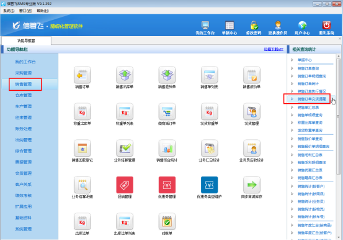Select 仓库管理 in the left navigation
This screenshot has height=240, width=343.
coord(24,95)
